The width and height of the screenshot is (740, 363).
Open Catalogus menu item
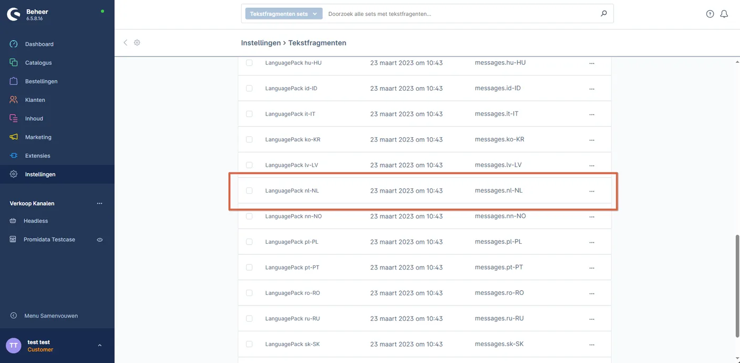(x=57, y=63)
